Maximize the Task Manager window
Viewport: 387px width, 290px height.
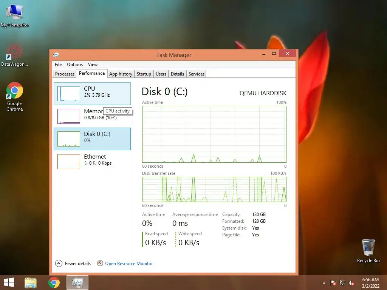274,54
